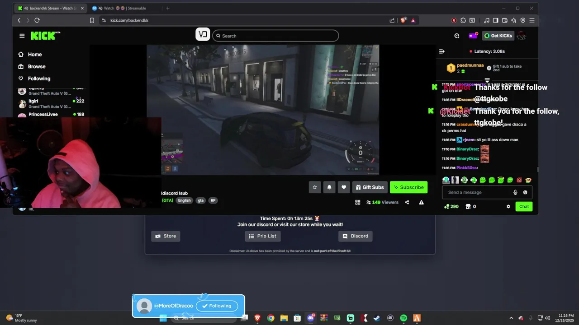This screenshot has height=325, width=579.
Task: Open the purple gift notifications icon
Action: [x=473, y=36]
